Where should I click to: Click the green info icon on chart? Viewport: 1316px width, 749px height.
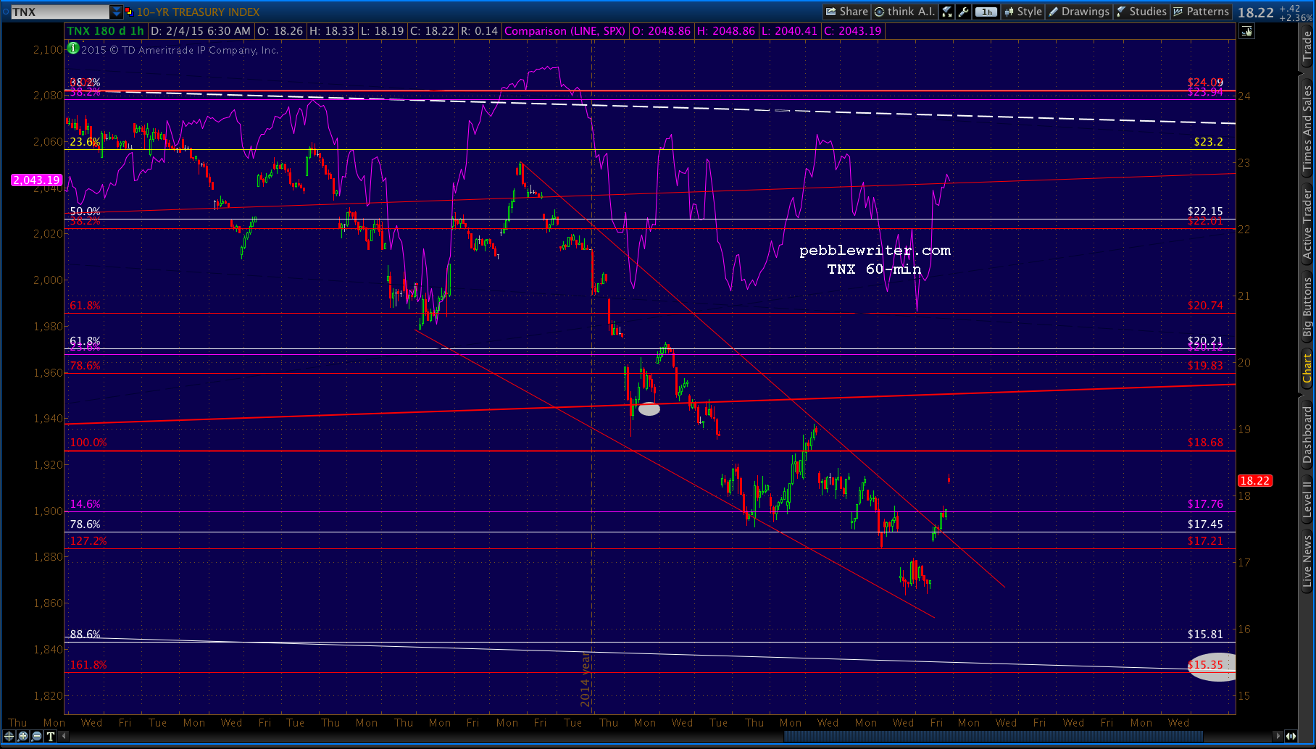72,49
